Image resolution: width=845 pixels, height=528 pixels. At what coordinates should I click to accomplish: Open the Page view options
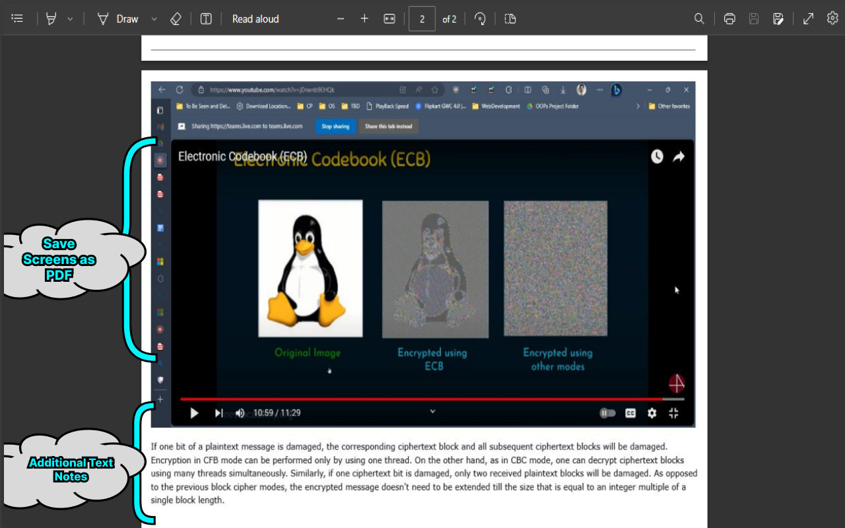pyautogui.click(x=510, y=18)
